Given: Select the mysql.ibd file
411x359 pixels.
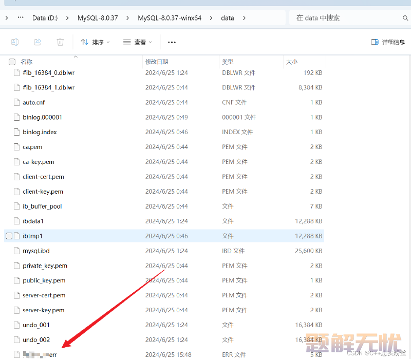Looking at the screenshot, I should (36, 251).
